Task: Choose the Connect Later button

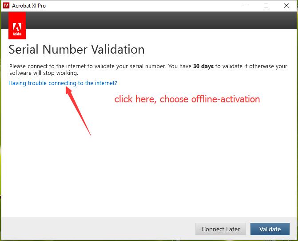Action: point(220,229)
